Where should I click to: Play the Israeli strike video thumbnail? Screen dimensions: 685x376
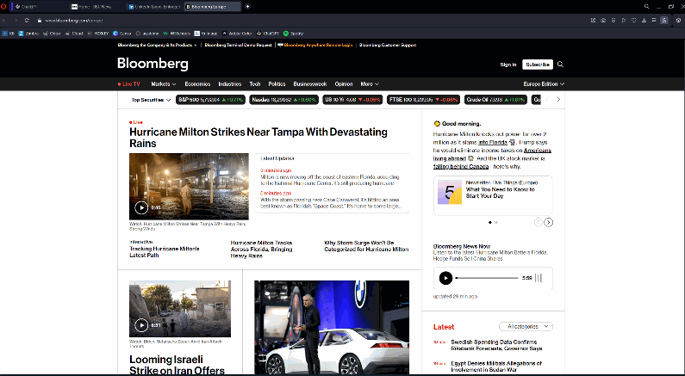(141, 325)
